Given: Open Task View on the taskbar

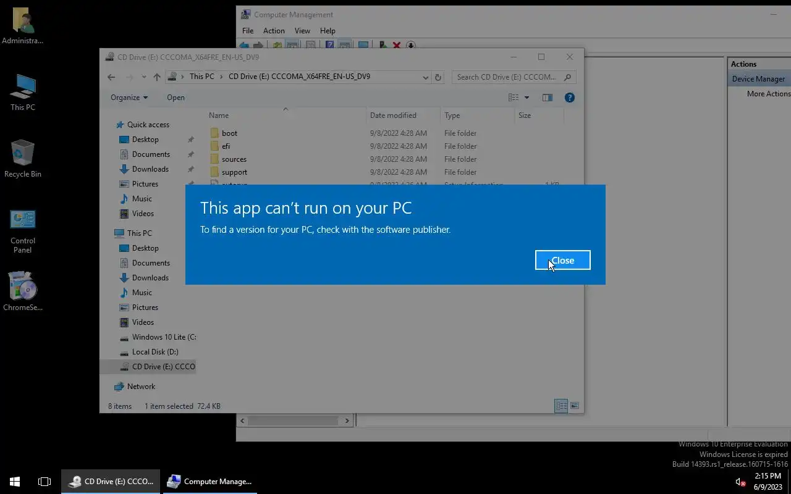Looking at the screenshot, I should tap(44, 481).
